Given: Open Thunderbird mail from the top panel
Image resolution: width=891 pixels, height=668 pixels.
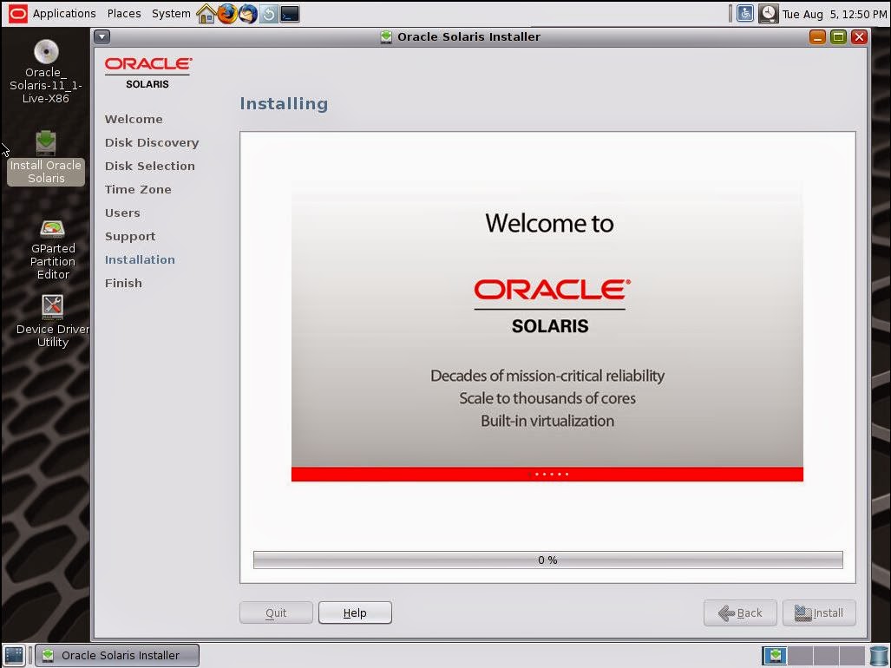Looking at the screenshot, I should tap(246, 13).
